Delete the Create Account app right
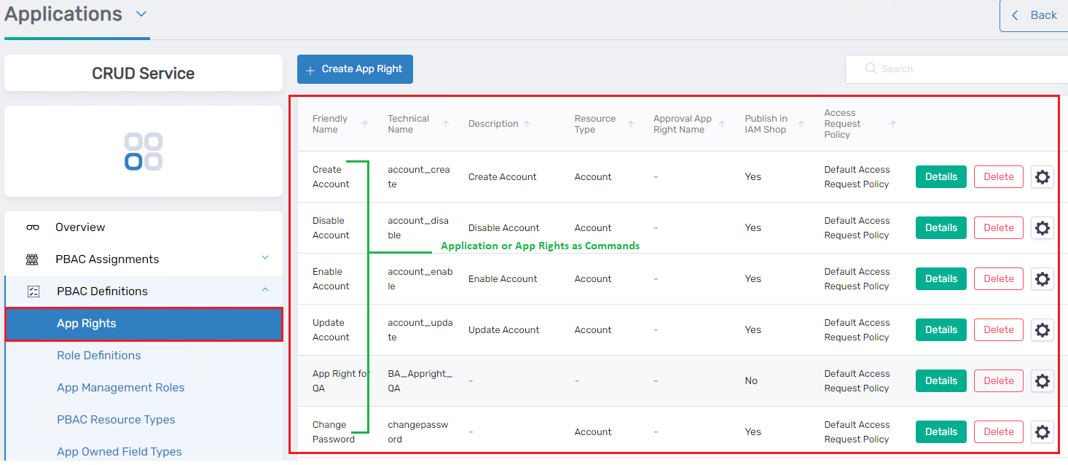 pos(999,177)
